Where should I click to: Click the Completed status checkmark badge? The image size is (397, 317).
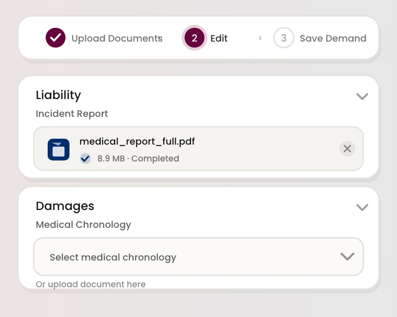click(x=85, y=158)
